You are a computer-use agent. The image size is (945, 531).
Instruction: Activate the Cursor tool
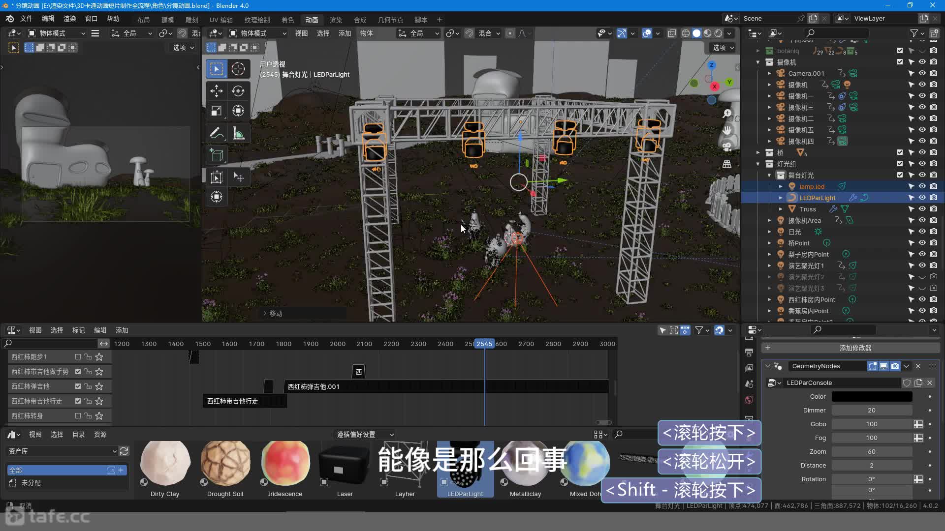click(238, 69)
